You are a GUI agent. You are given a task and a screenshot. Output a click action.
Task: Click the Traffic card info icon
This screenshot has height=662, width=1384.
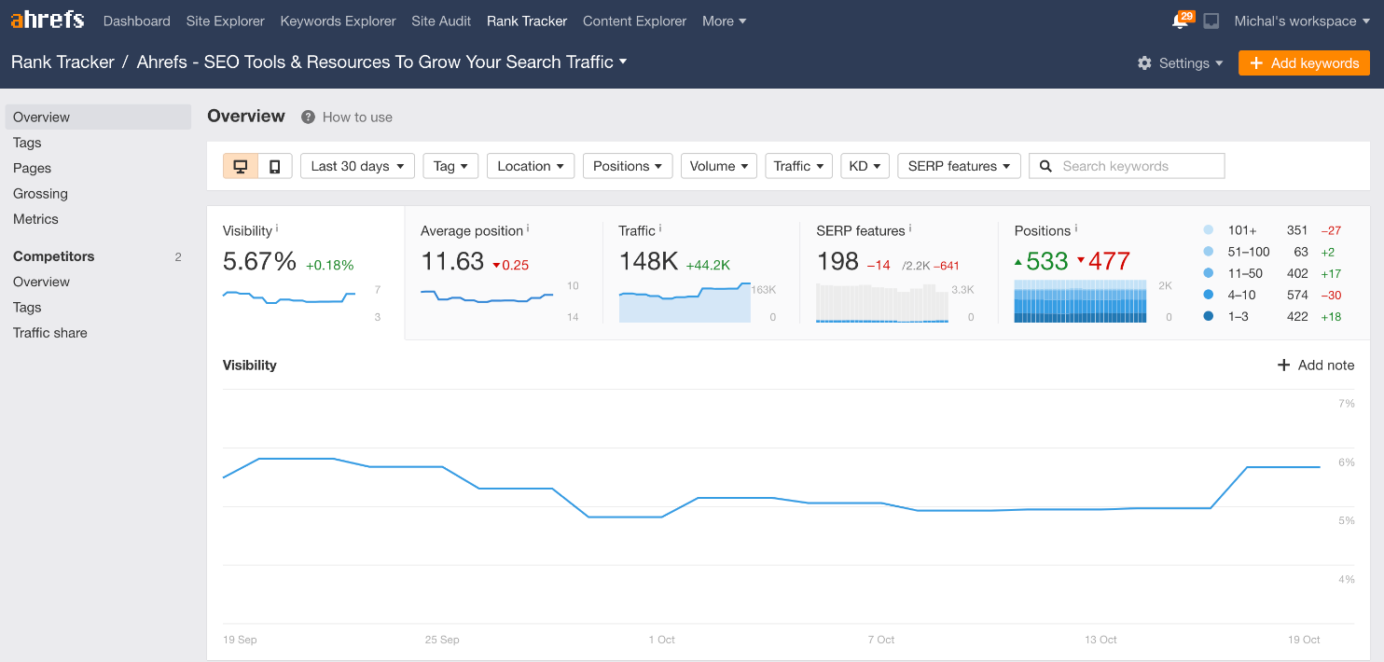click(660, 228)
